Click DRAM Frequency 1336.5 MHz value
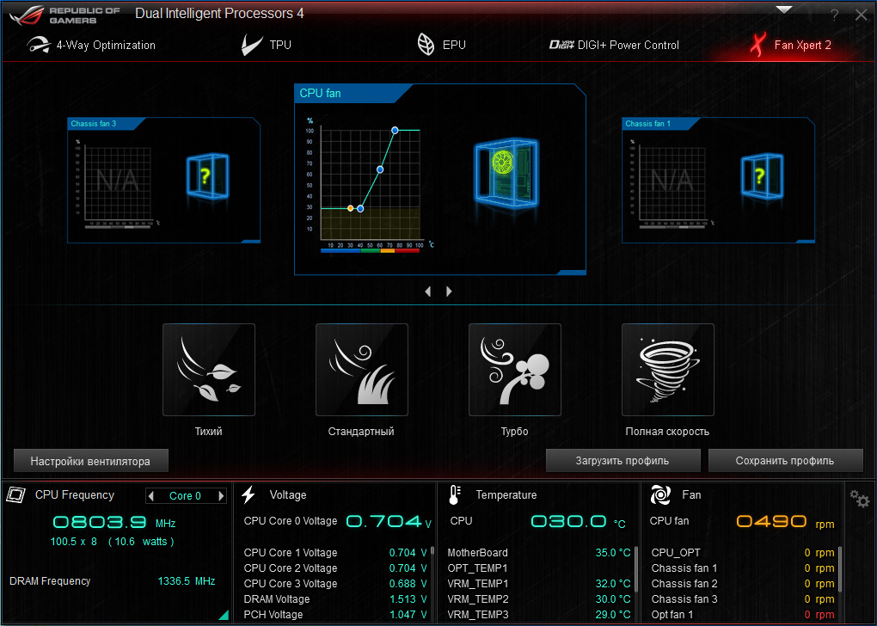 pos(187,580)
